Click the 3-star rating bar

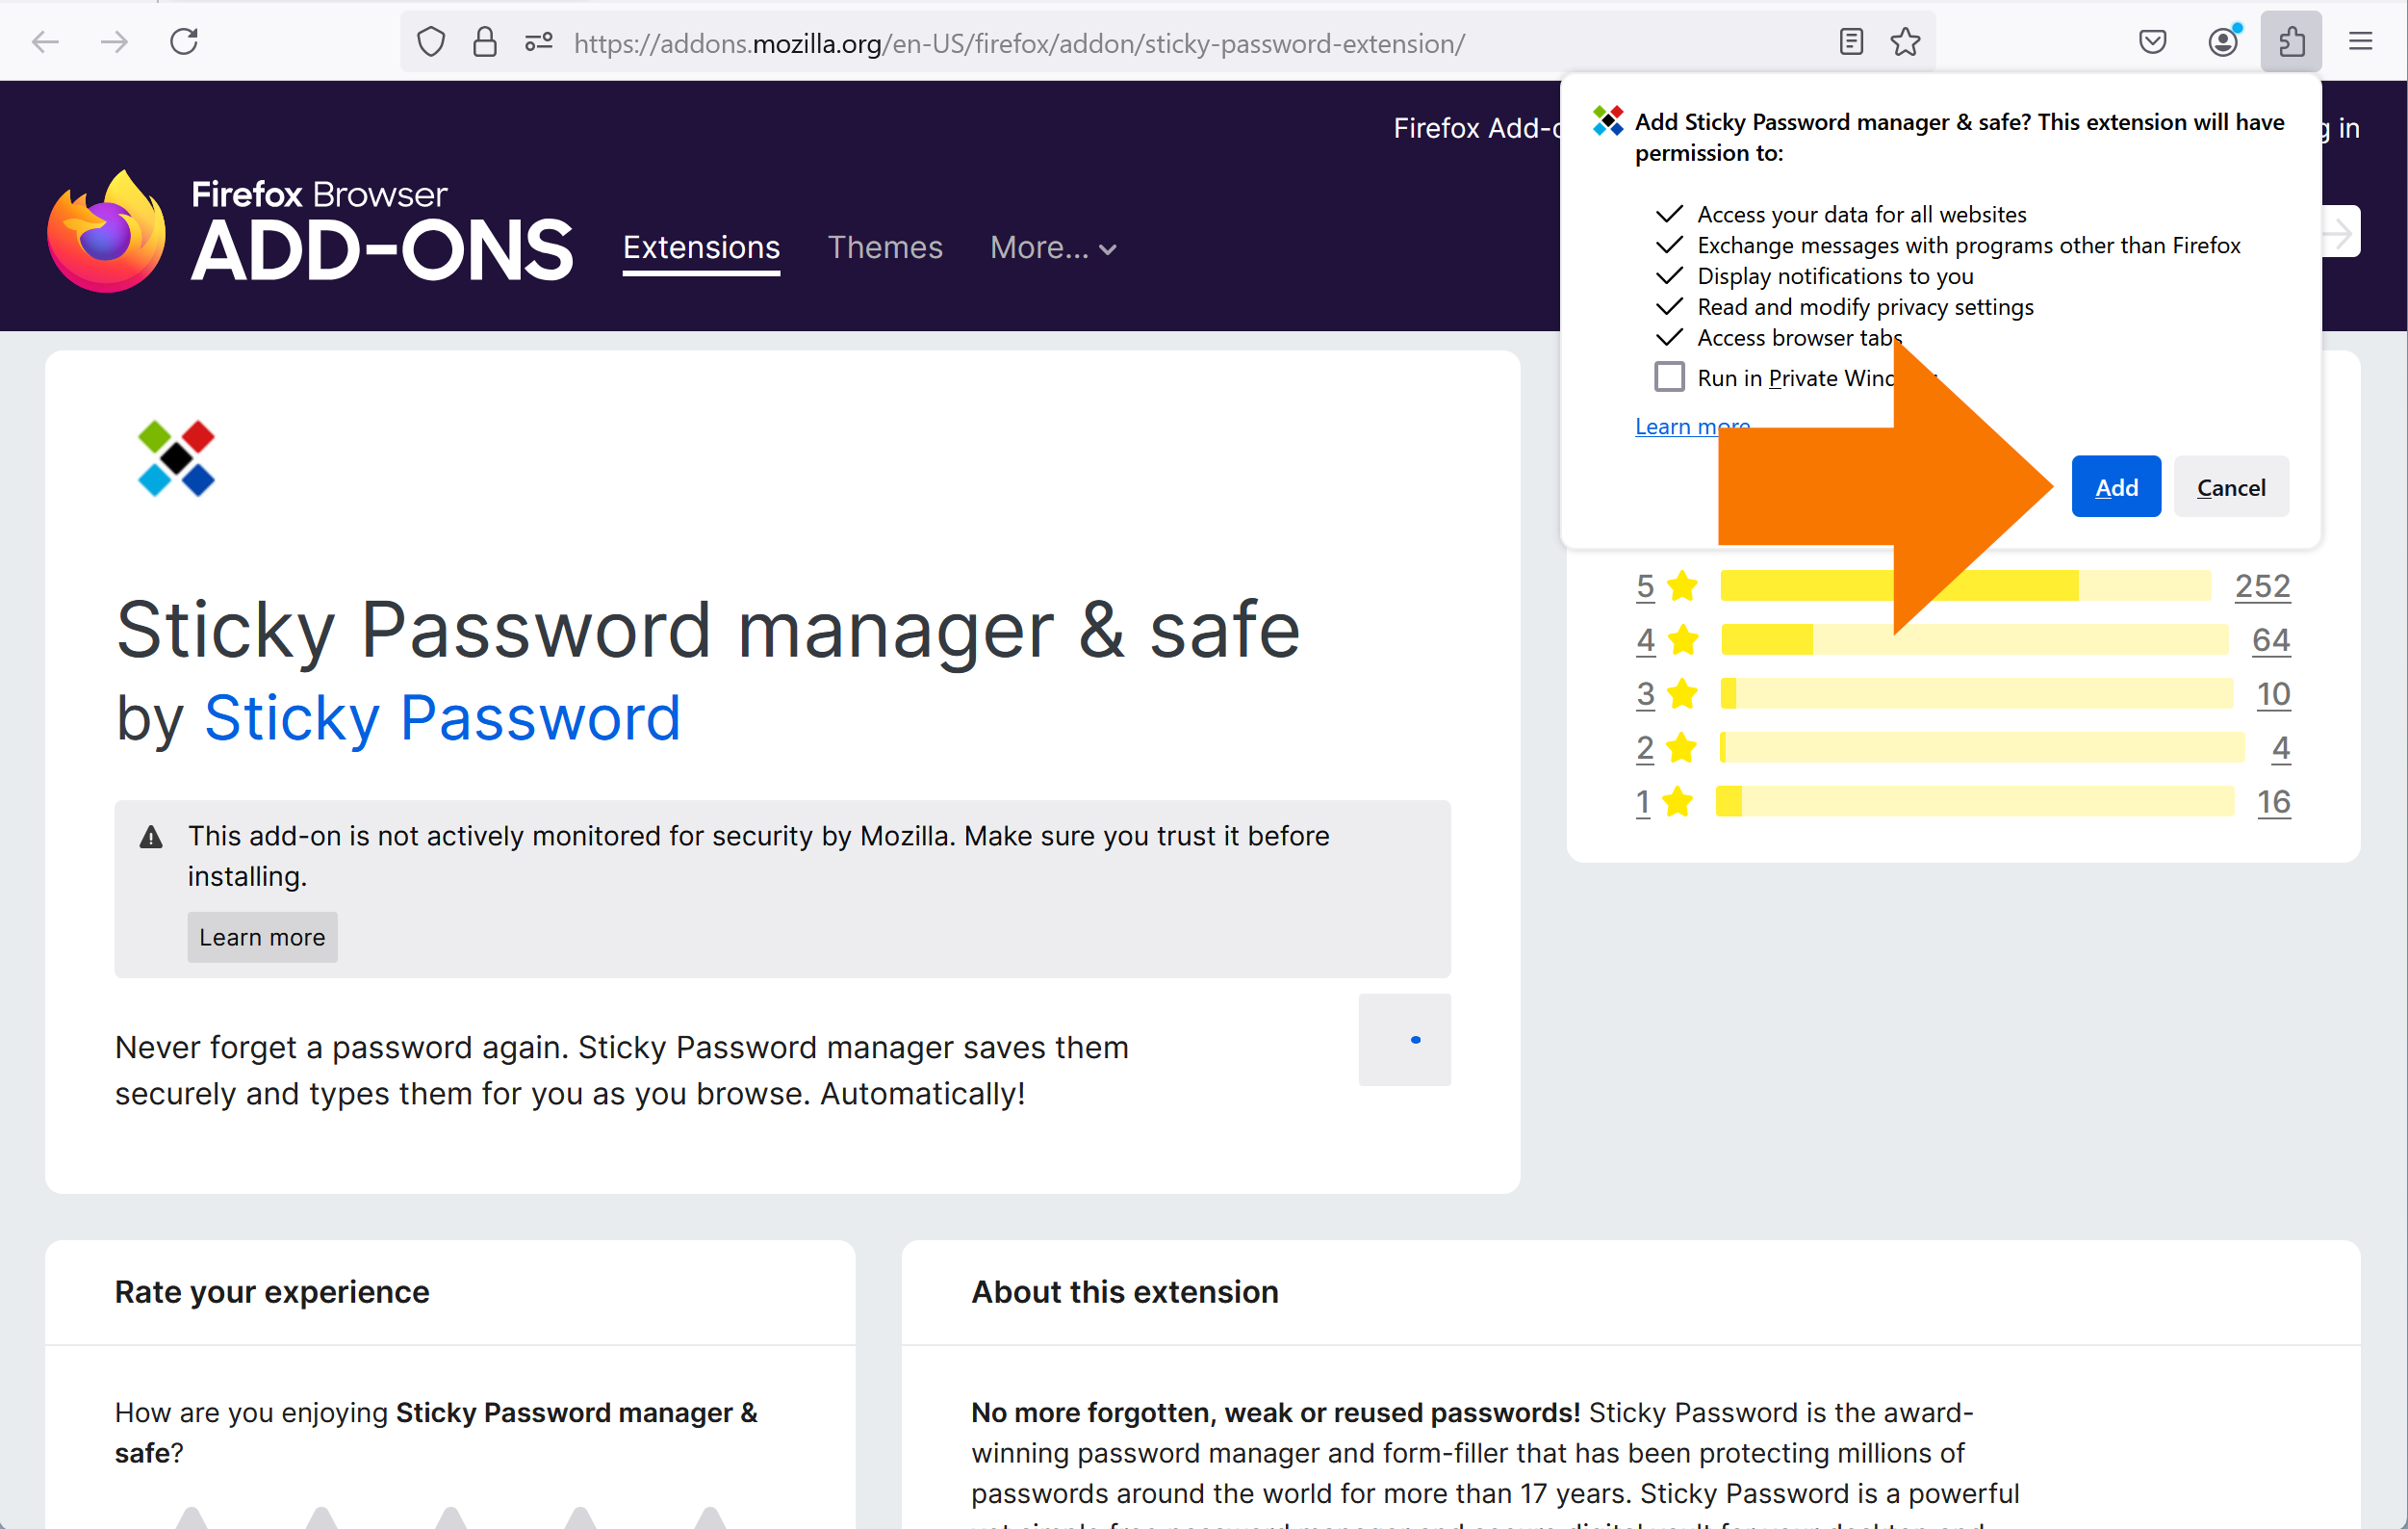pos(1976,693)
